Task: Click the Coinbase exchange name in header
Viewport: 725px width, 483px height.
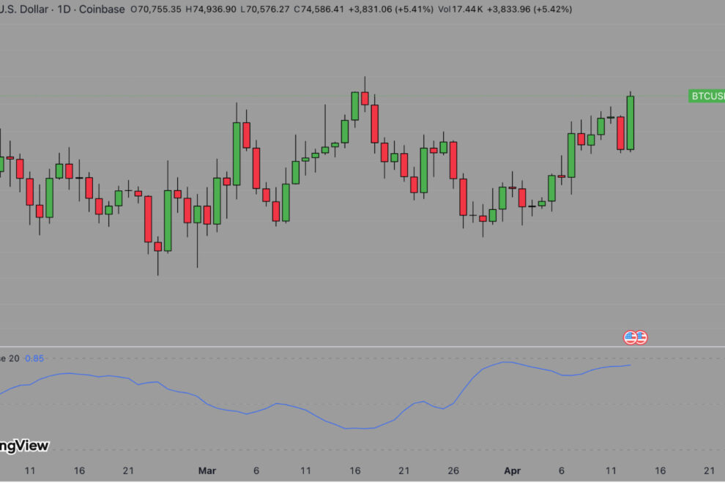Action: (101, 10)
